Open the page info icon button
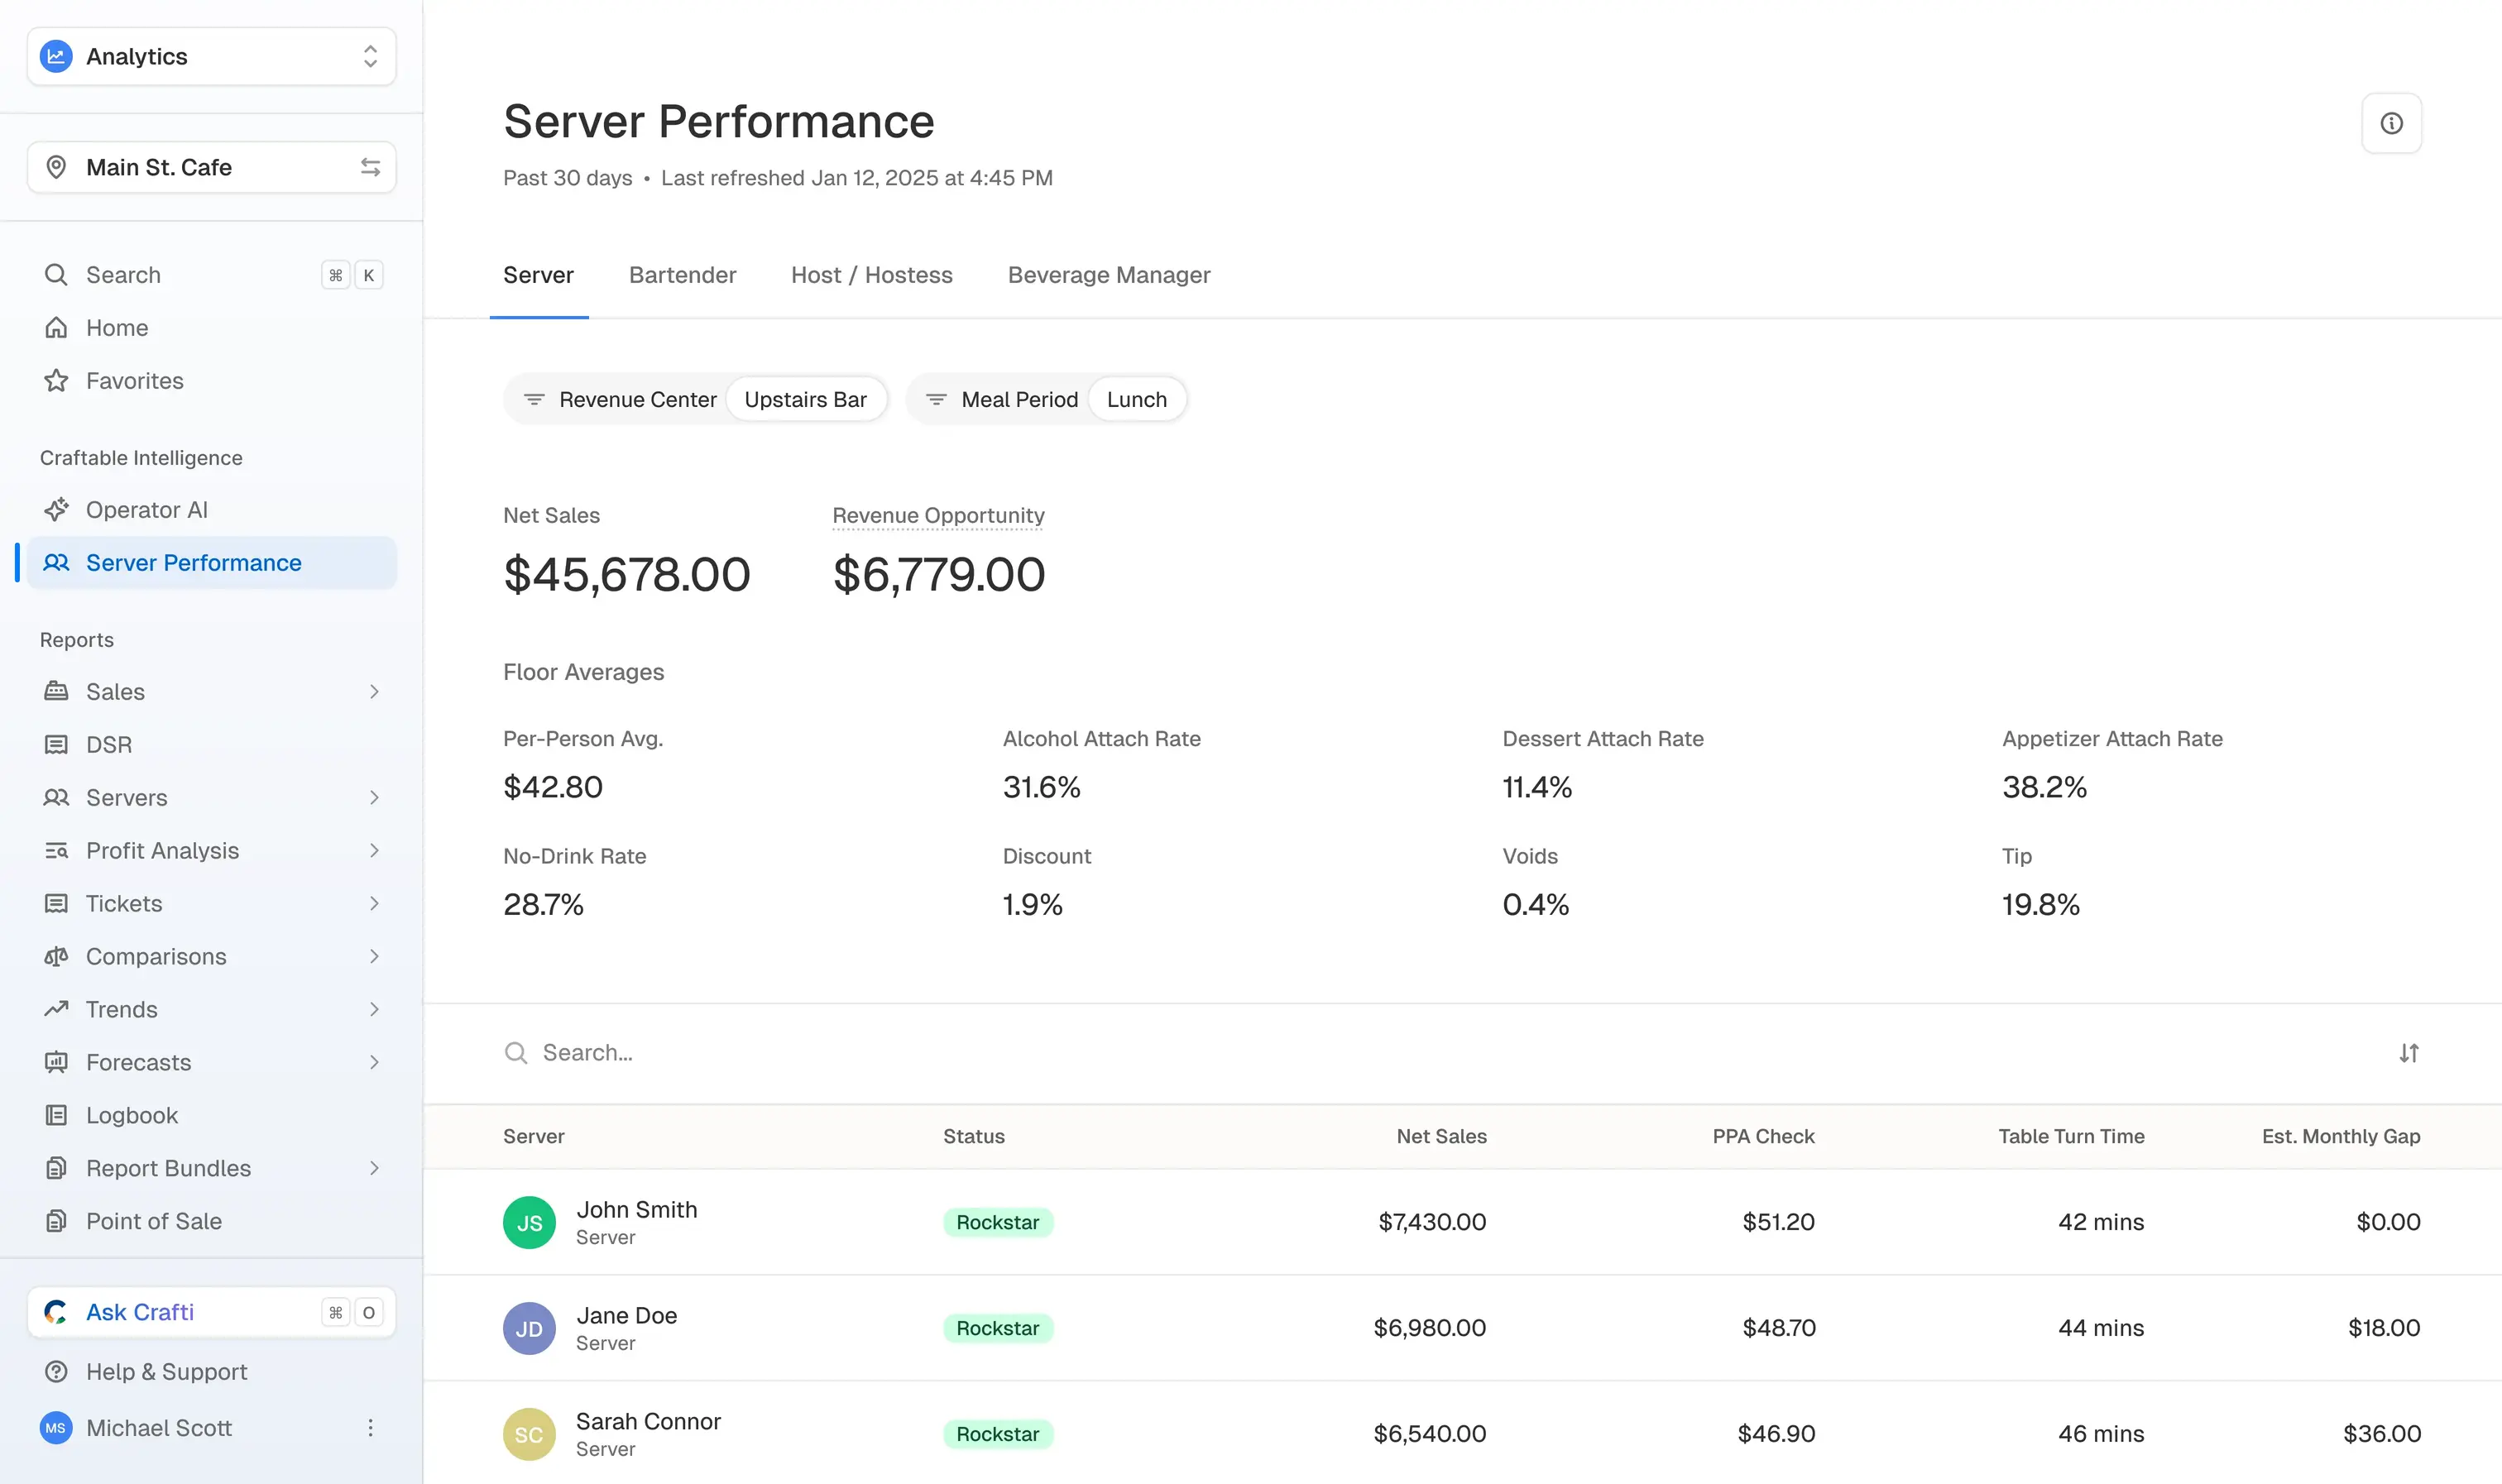Image resolution: width=2502 pixels, height=1484 pixels. (x=2391, y=123)
